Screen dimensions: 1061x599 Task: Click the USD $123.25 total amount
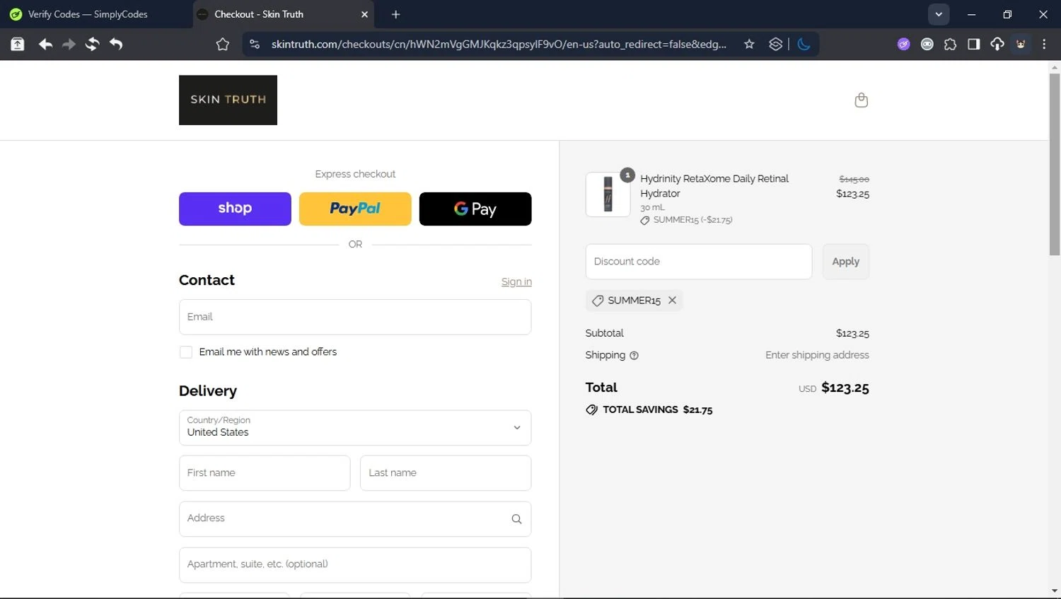834,388
